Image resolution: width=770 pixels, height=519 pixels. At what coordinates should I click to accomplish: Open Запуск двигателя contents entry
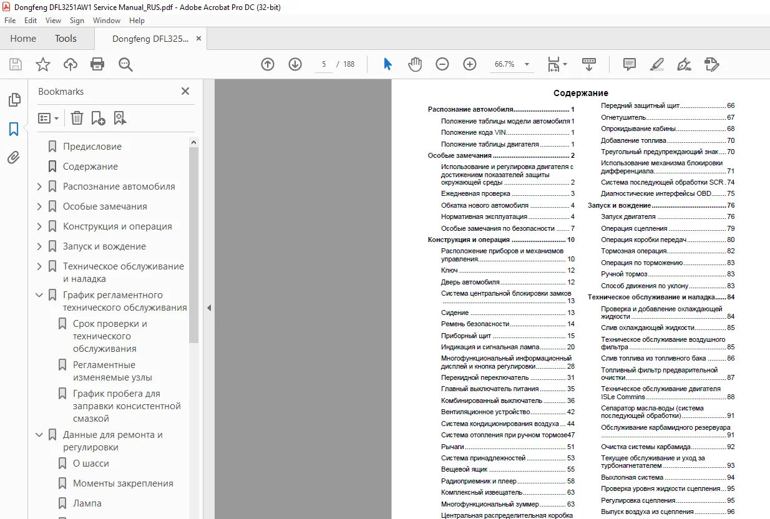668,217
